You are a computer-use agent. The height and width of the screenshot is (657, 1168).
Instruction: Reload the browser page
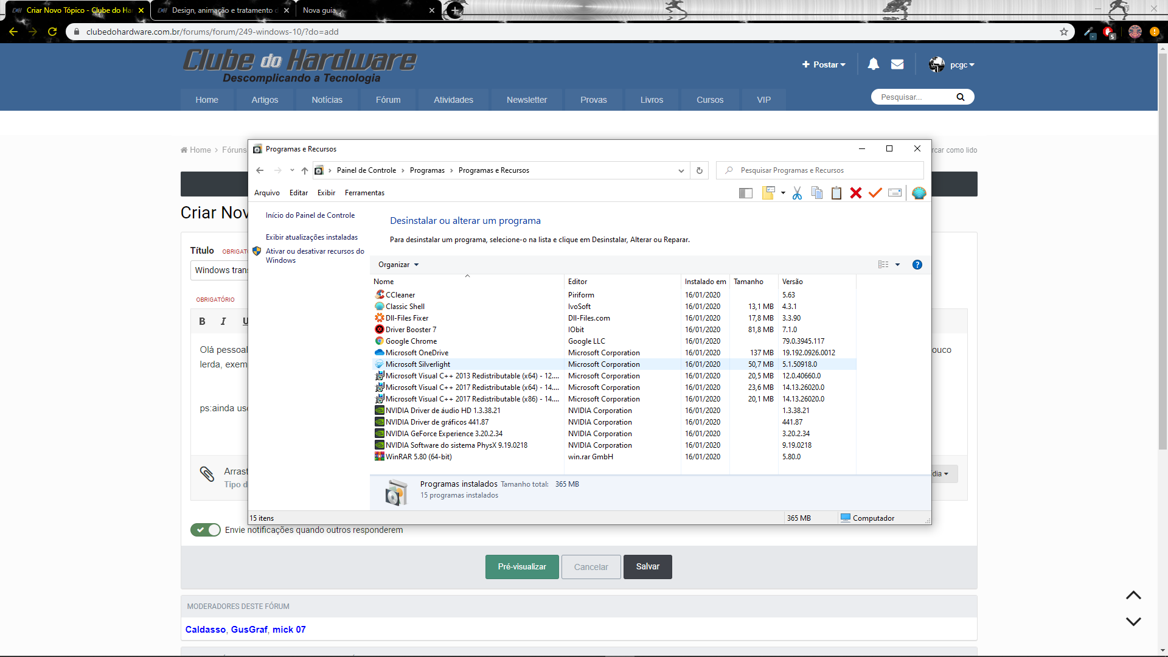click(x=52, y=32)
